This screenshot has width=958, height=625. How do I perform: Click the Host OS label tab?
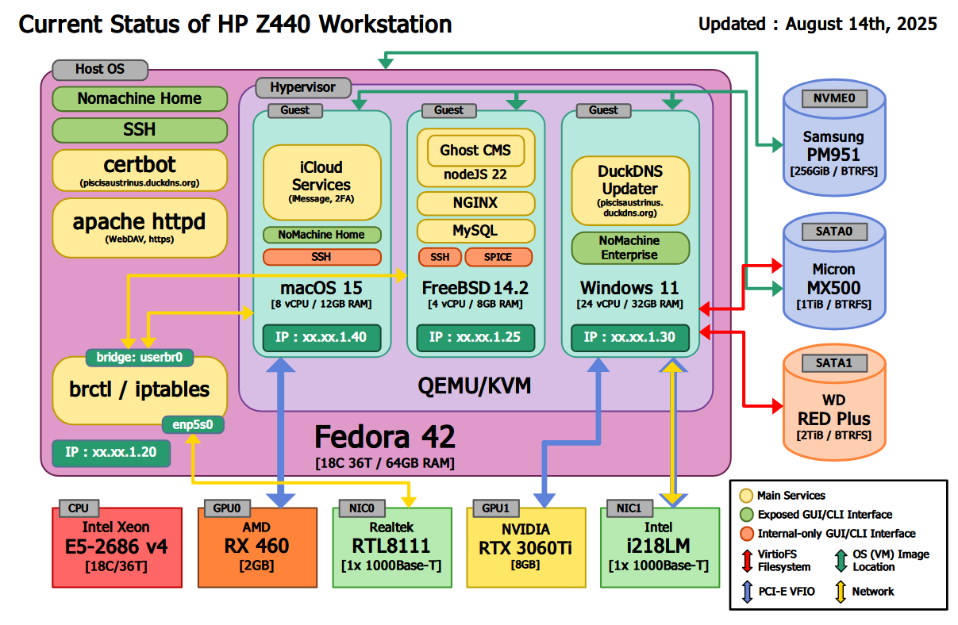pyautogui.click(x=100, y=69)
